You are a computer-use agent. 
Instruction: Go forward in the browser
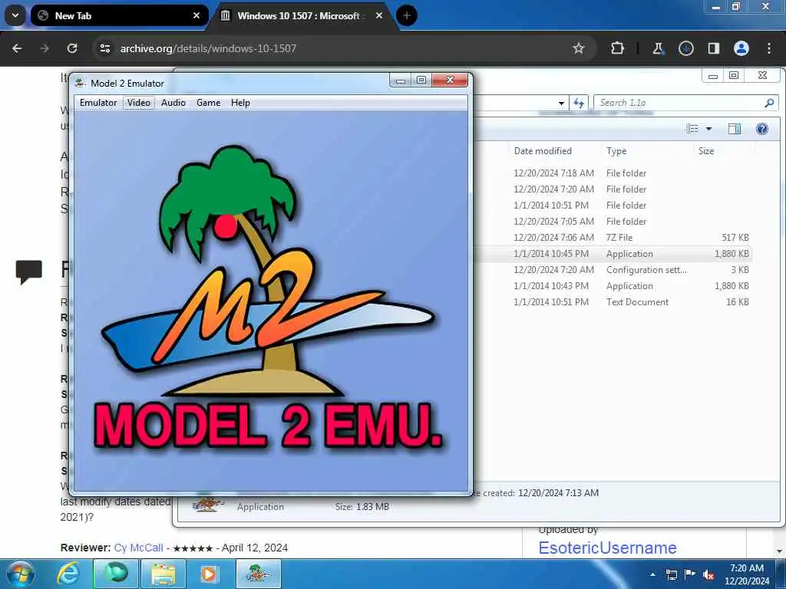point(45,48)
